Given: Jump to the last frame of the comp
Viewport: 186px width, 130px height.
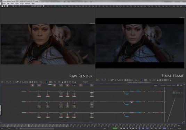Looking at the screenshot, I should coord(136,129).
